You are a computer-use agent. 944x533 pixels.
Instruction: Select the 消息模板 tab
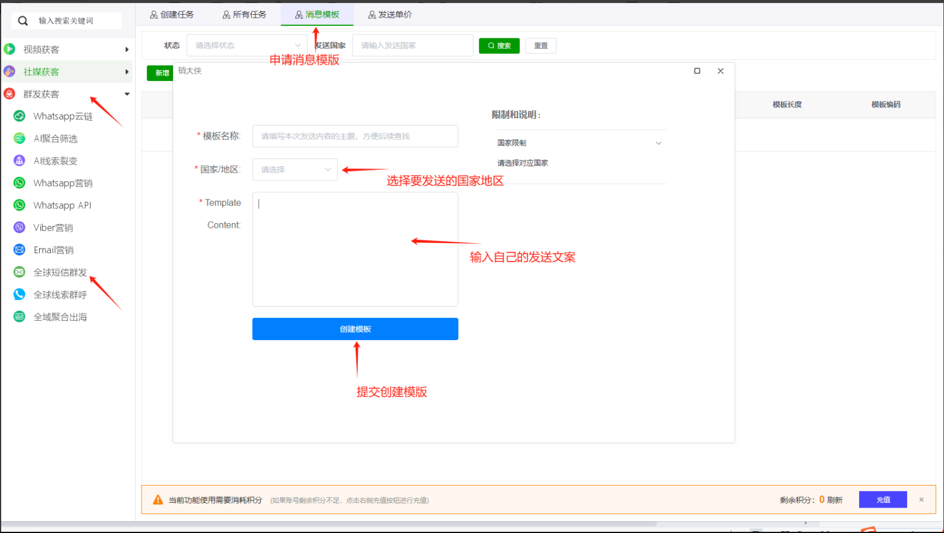click(x=317, y=14)
